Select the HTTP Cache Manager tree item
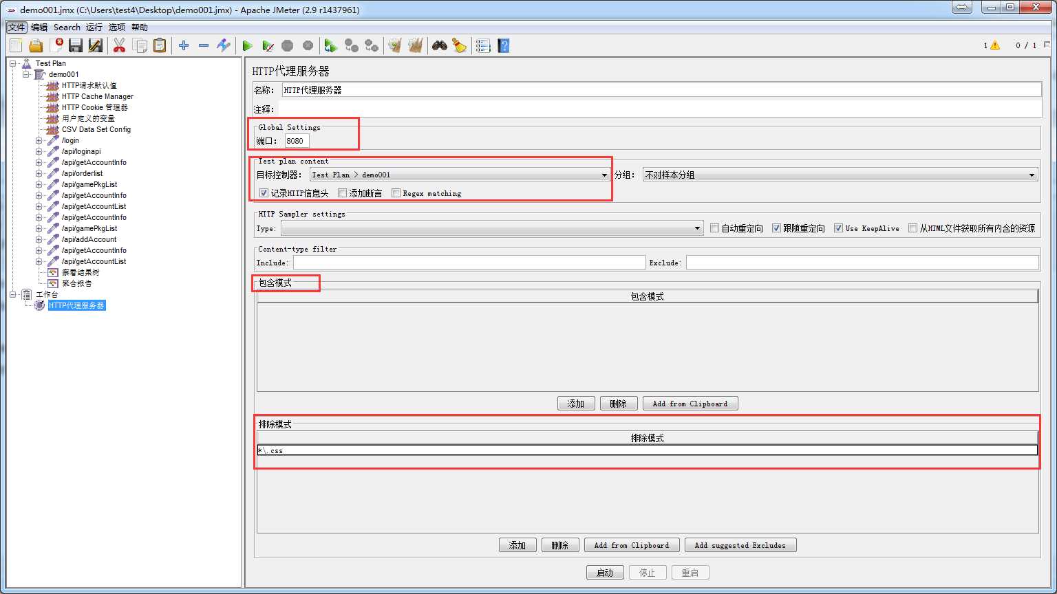The image size is (1057, 594). 98,96
